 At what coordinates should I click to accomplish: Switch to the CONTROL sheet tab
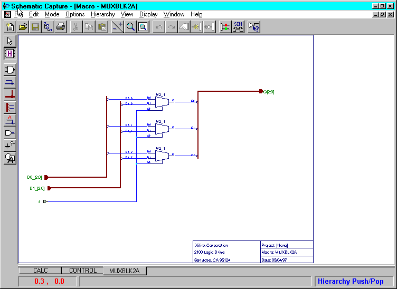83,271
